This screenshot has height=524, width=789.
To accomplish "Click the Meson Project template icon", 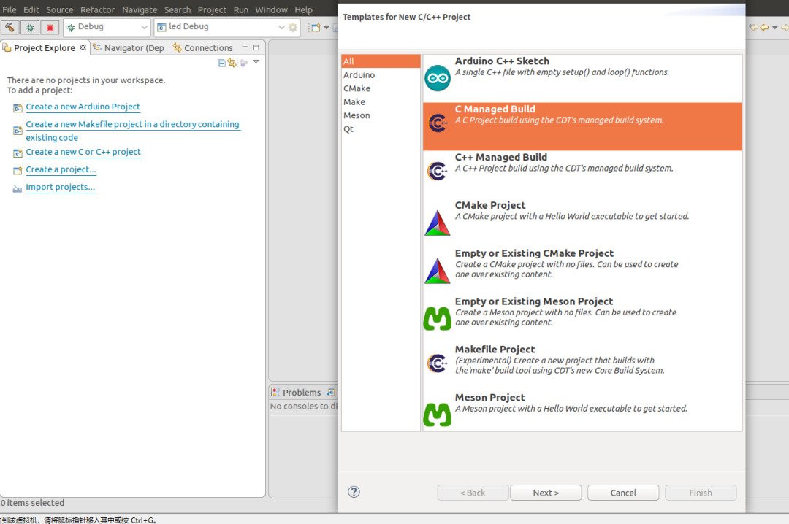I will pos(438,415).
